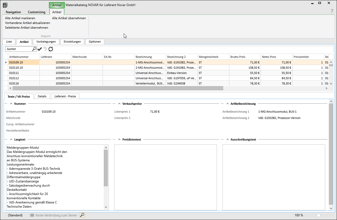Click the server connection icon in status bar

(x=32, y=215)
